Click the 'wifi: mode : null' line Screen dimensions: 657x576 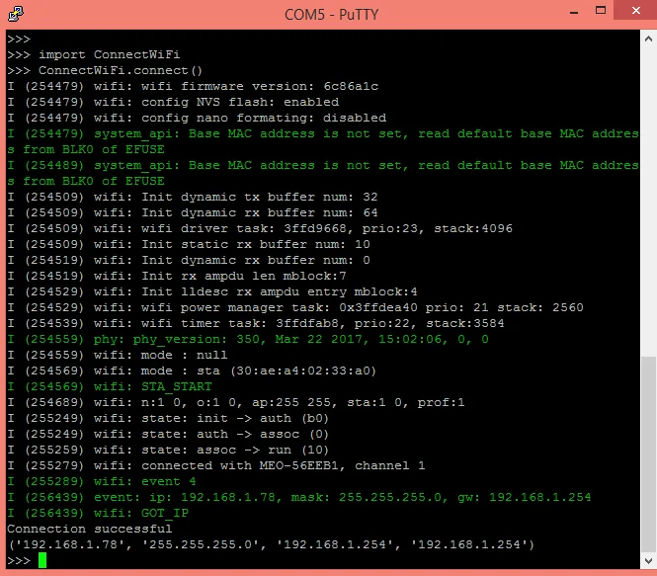tap(118, 356)
